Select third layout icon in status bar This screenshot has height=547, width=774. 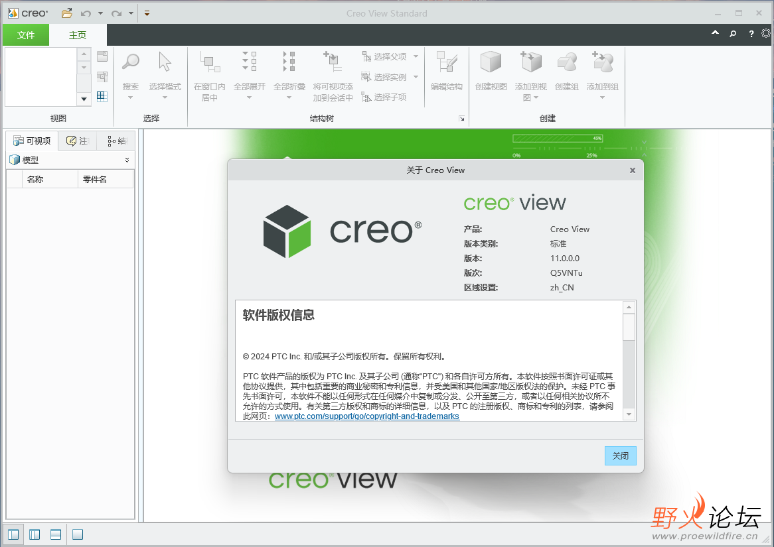[x=56, y=534]
